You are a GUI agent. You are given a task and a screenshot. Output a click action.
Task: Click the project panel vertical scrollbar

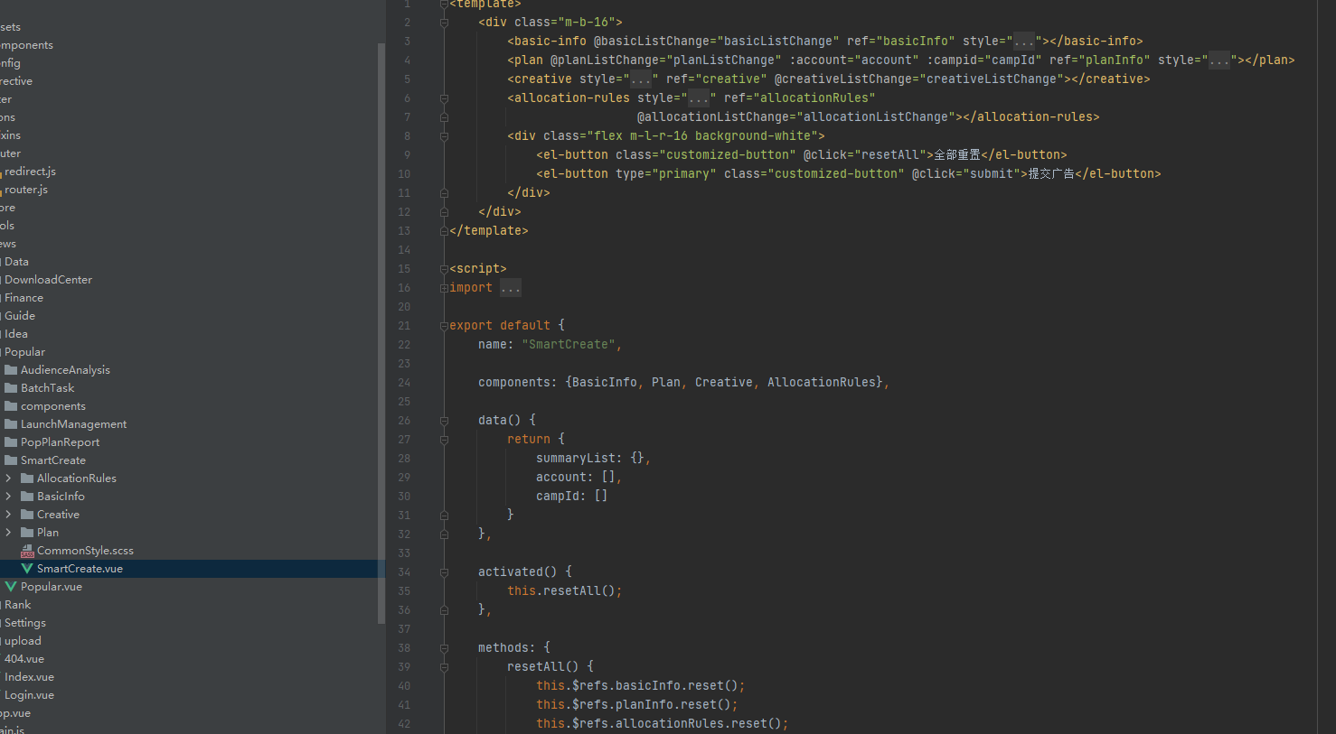pyautogui.click(x=381, y=332)
